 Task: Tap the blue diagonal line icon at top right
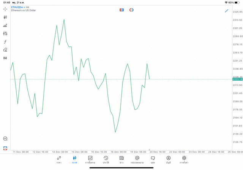[227, 11]
